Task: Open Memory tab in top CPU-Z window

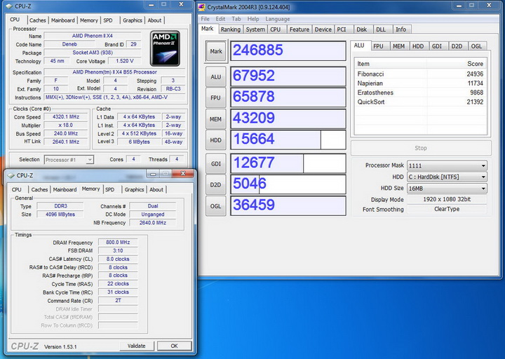Action: click(89, 20)
